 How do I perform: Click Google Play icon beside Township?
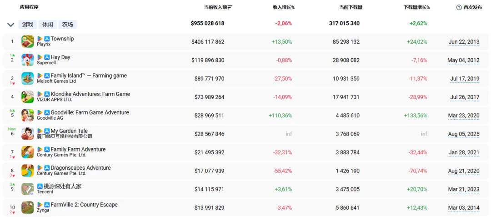point(40,39)
